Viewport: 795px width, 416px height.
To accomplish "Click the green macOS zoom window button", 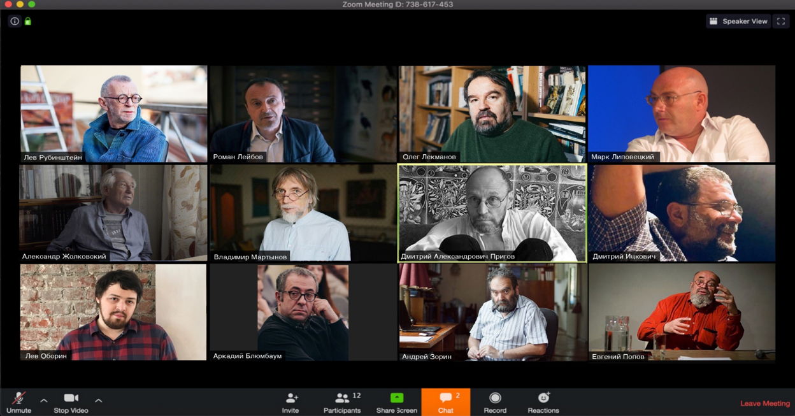I will click(x=32, y=4).
